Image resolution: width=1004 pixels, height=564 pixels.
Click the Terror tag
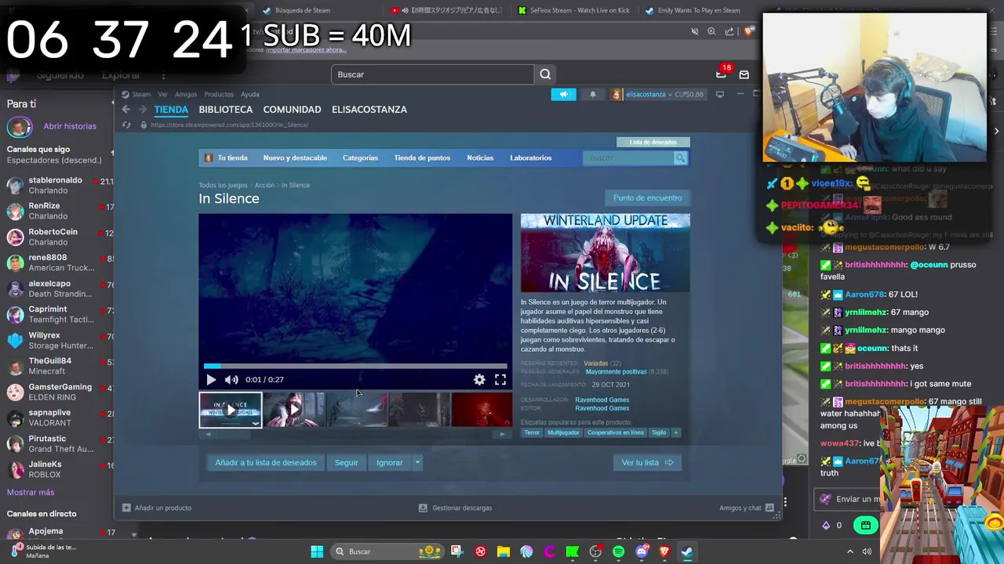coord(532,433)
